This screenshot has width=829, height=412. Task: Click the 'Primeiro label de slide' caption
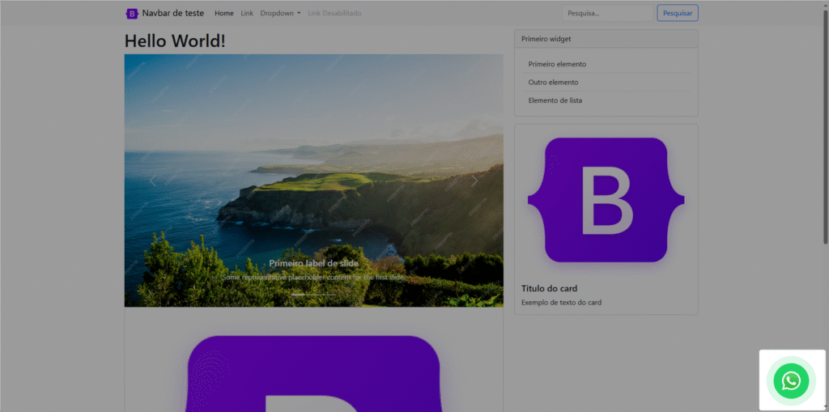pos(313,263)
